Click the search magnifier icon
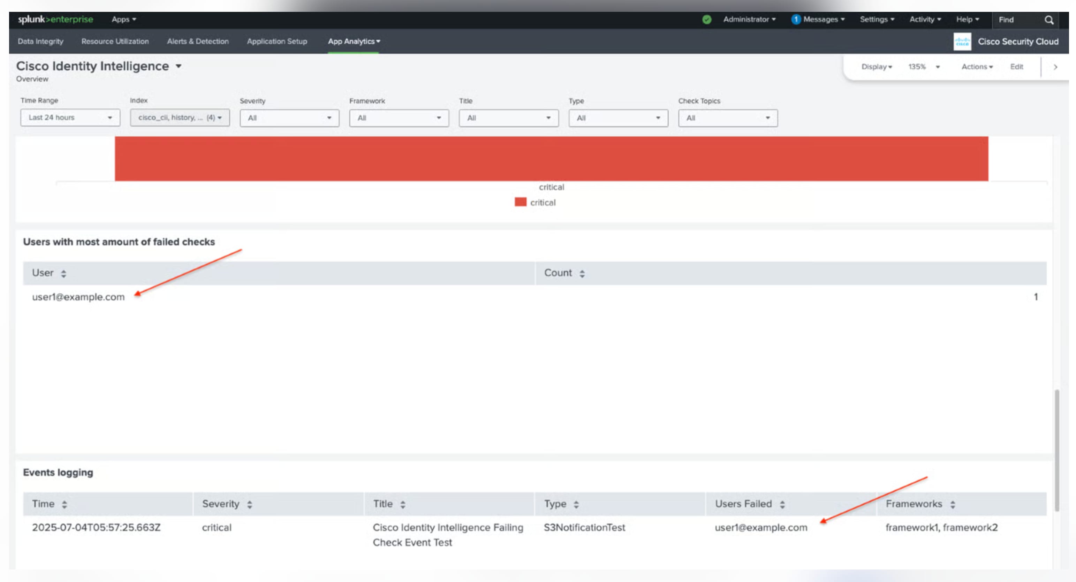The image size is (1076, 582). pos(1048,20)
